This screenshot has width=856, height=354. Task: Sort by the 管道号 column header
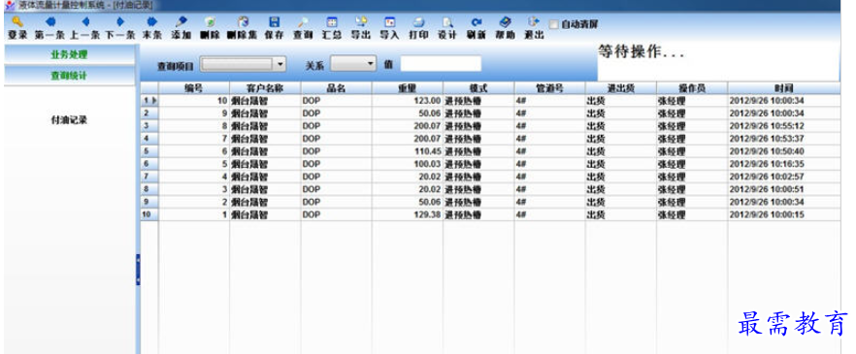click(549, 88)
